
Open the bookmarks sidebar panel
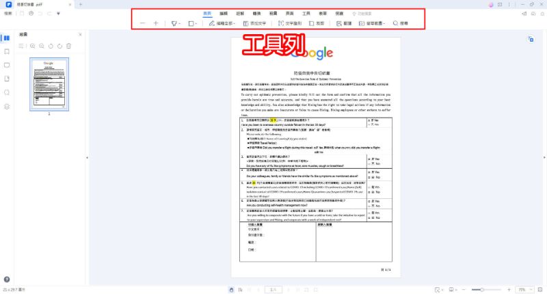pos(7,51)
